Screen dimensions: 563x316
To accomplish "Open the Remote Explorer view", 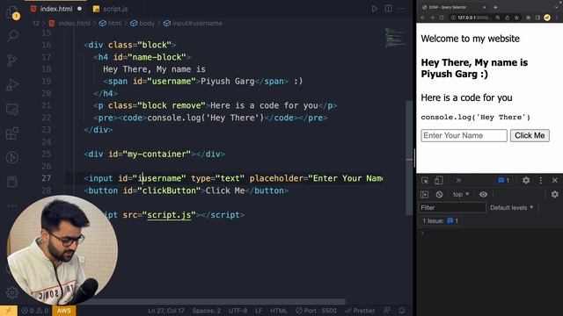I will pos(12,109).
